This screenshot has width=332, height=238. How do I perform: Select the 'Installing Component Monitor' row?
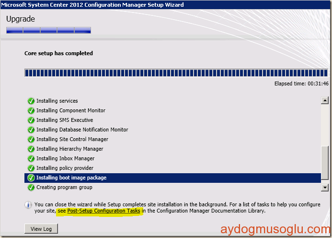tap(172, 110)
